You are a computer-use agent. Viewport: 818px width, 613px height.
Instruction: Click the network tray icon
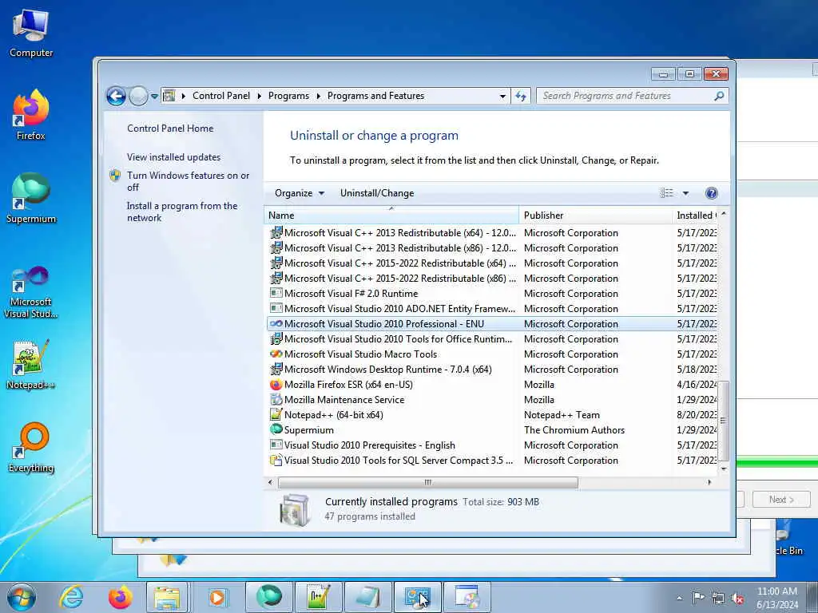click(718, 598)
